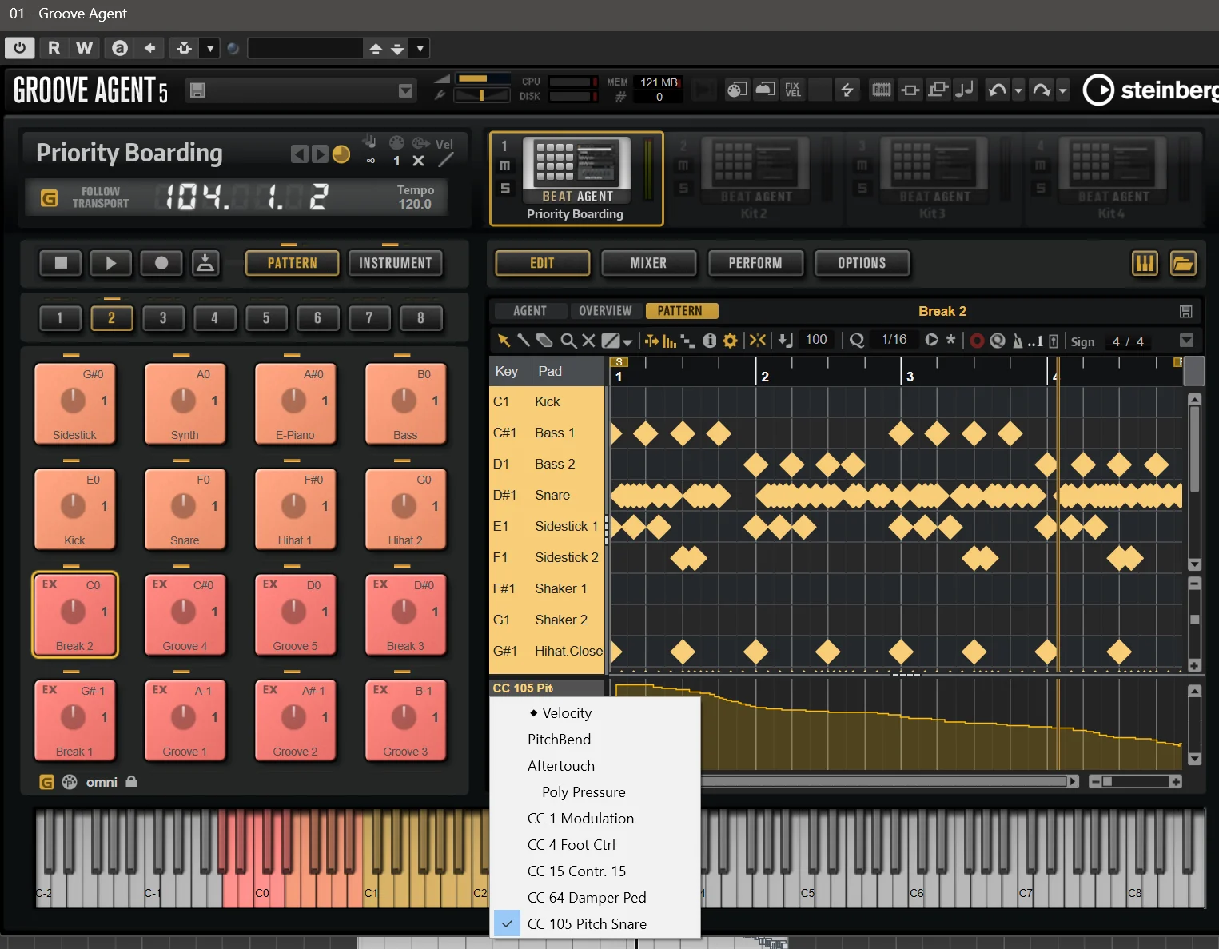The image size is (1219, 949).
Task: Select the Zoom magnifier tool
Action: tap(568, 341)
